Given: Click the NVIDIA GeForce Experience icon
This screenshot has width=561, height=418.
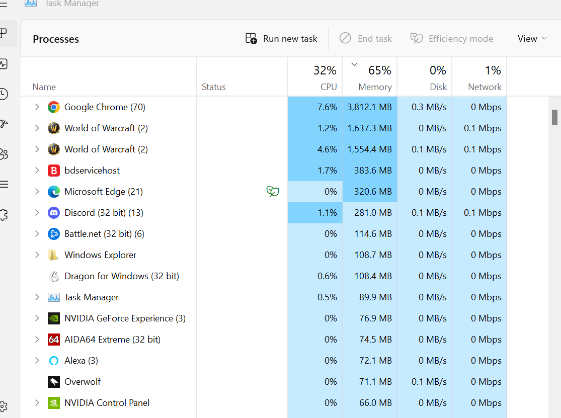Looking at the screenshot, I should click(54, 318).
